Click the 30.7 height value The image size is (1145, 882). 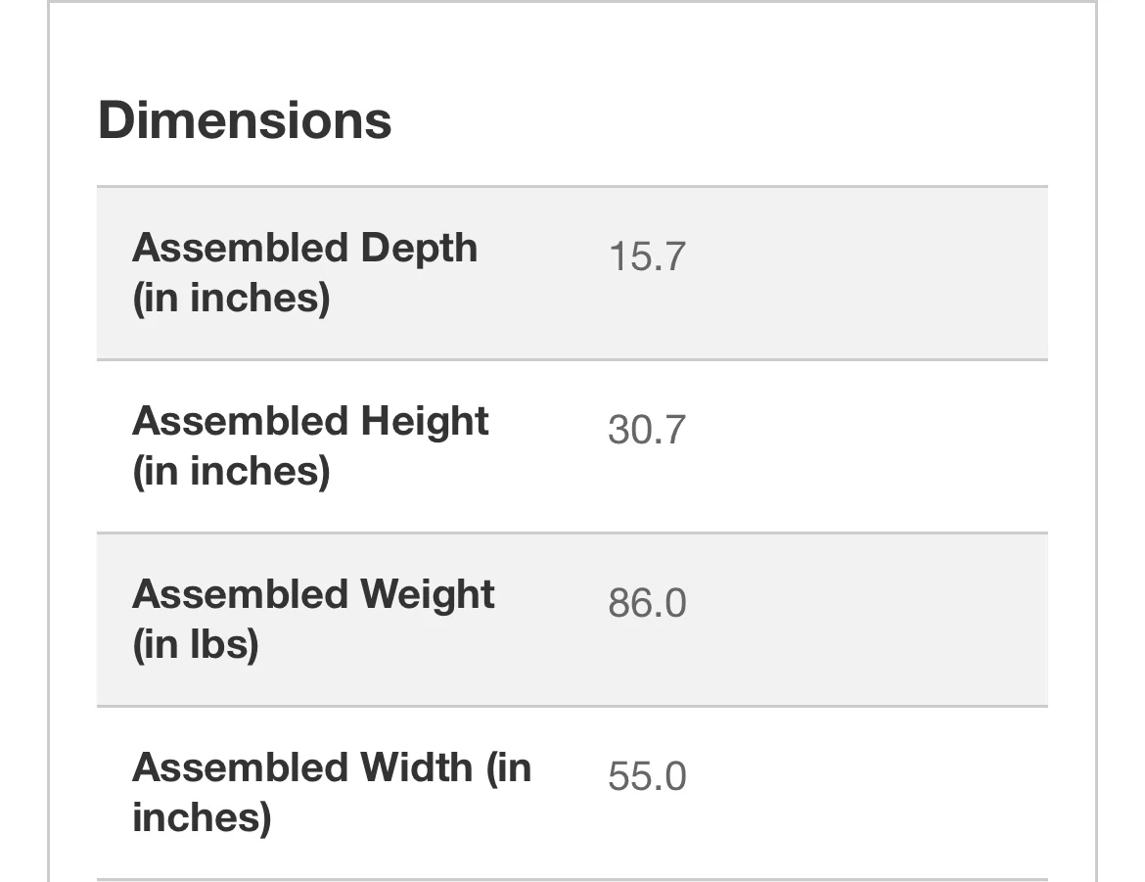pyautogui.click(x=647, y=430)
